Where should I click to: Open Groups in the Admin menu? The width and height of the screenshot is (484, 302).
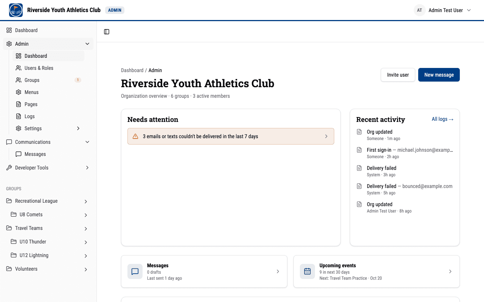pyautogui.click(x=48, y=80)
